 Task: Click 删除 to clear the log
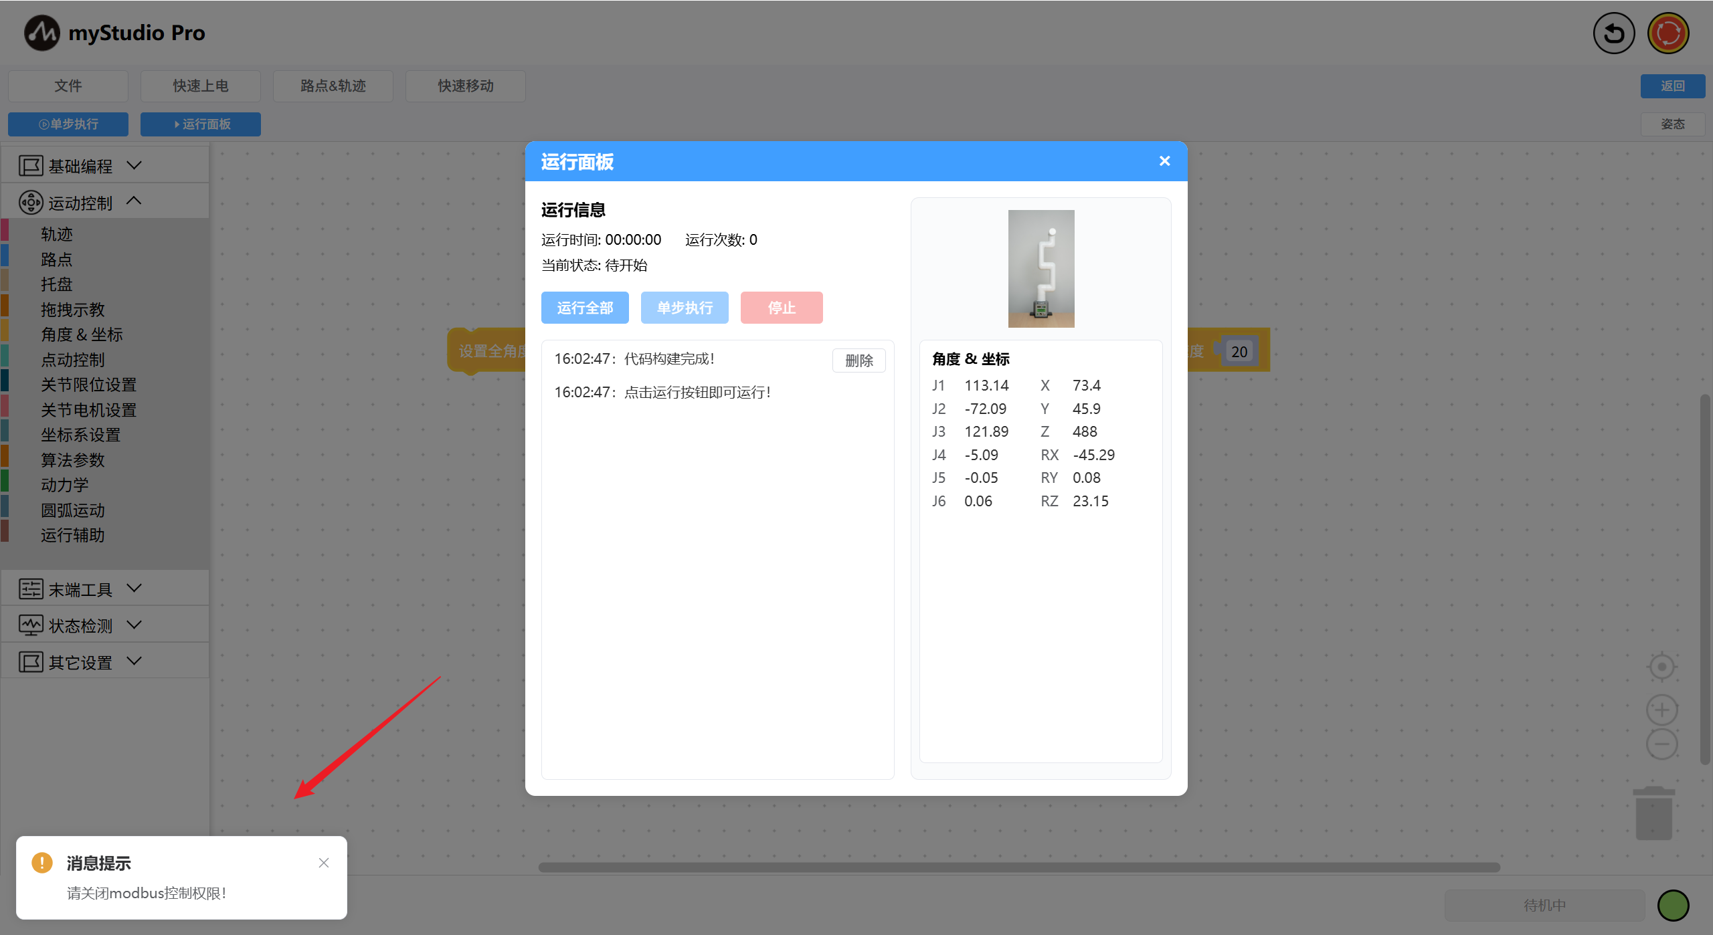[859, 360]
